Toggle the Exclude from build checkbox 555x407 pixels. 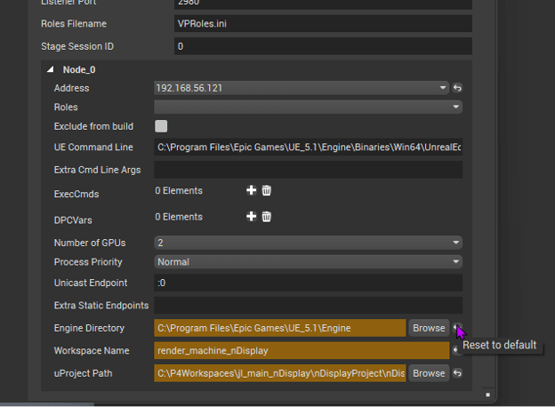point(161,126)
